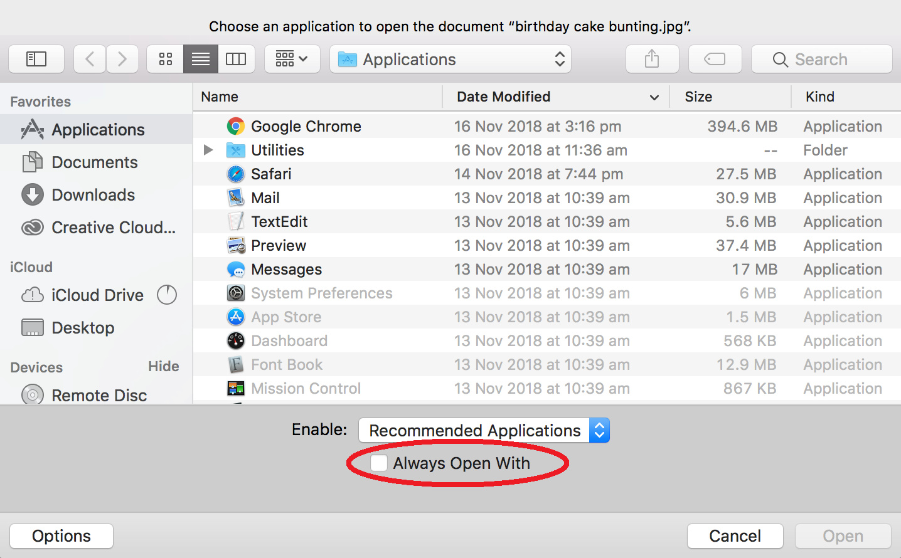Screen dimensions: 901x558
Task: Open iCloud Drive from the sidebar
Action: tap(96, 295)
